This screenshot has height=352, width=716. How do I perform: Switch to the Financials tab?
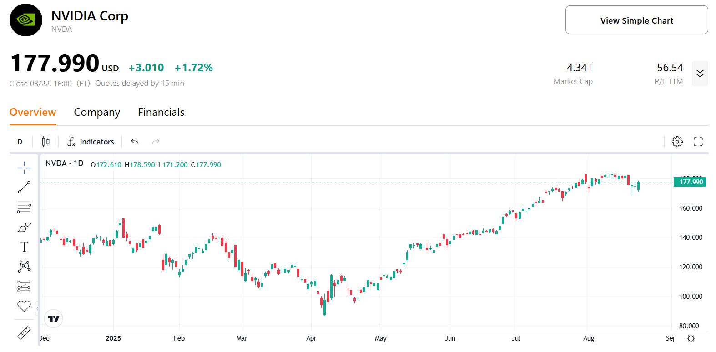tap(161, 112)
